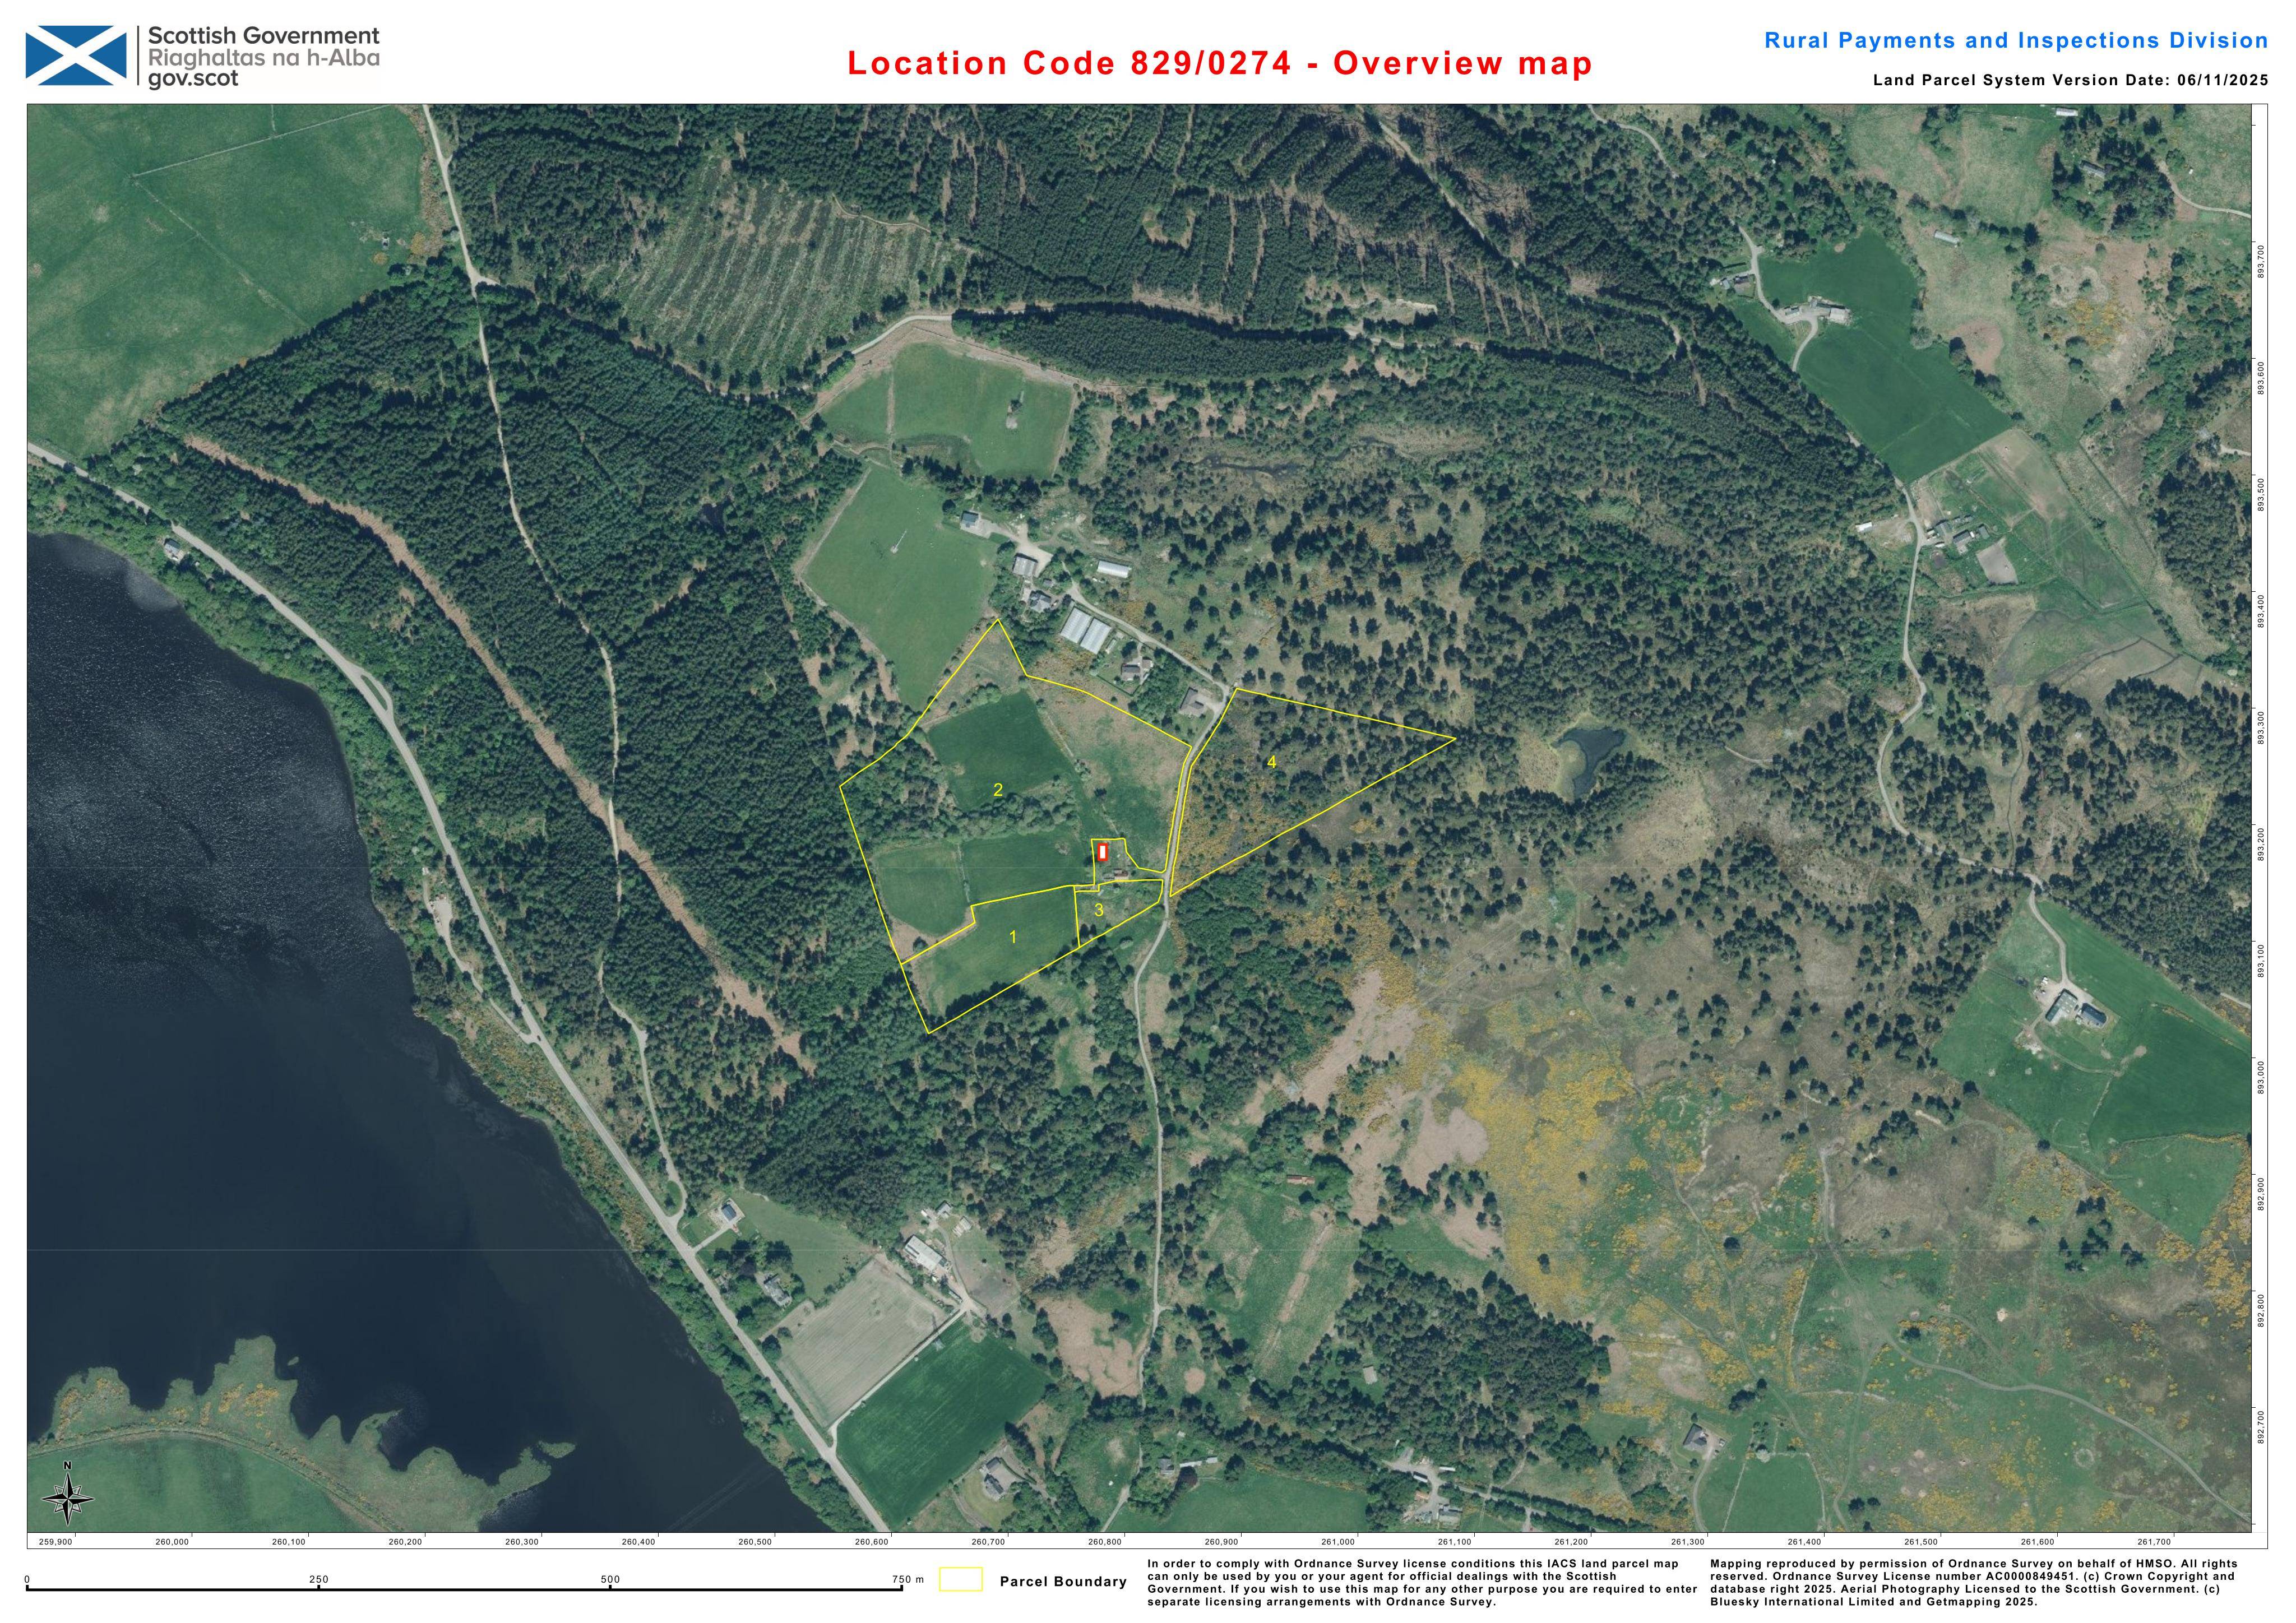Click northing label 892,700 on right edge
Image resolution: width=2296 pixels, height=1623 pixels.
click(2262, 1427)
